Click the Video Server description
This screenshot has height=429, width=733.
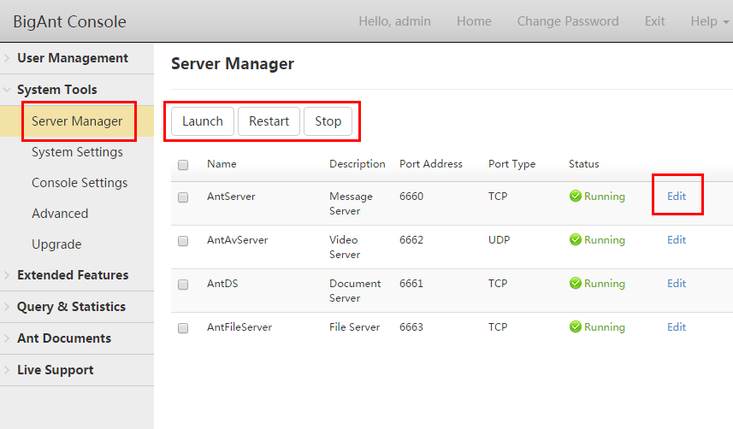click(x=345, y=247)
